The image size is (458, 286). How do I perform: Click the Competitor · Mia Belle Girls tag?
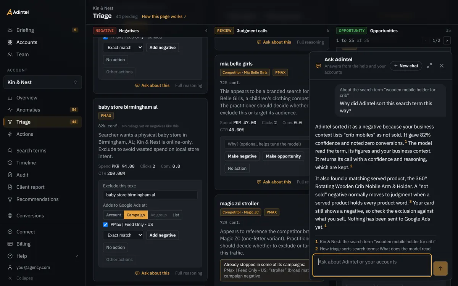click(x=245, y=72)
